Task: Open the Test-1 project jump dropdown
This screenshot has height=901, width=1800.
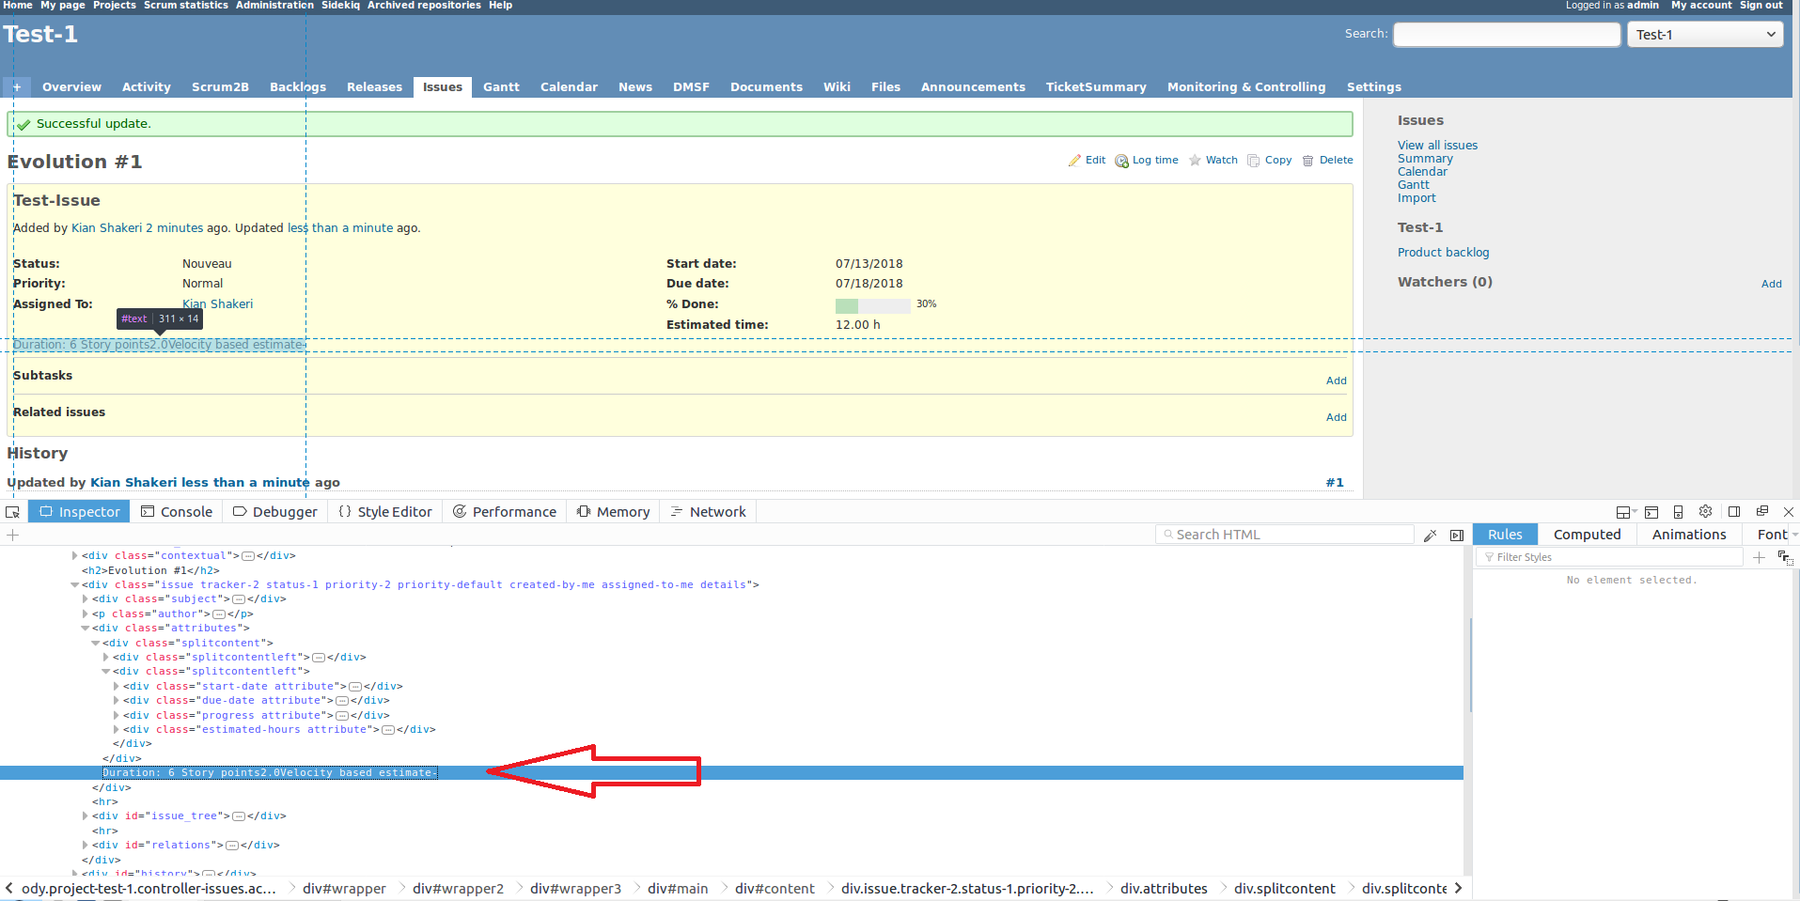Action: 1705,35
